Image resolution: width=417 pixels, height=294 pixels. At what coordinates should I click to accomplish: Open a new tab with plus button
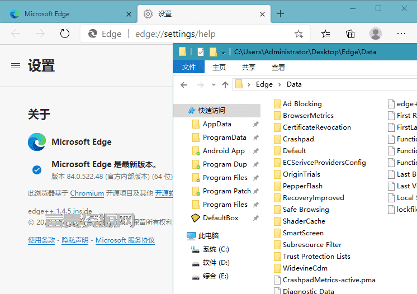pyautogui.click(x=280, y=14)
